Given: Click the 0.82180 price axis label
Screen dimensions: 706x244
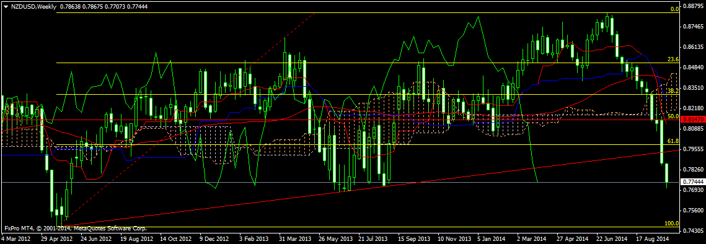Looking at the screenshot, I should pos(692,108).
